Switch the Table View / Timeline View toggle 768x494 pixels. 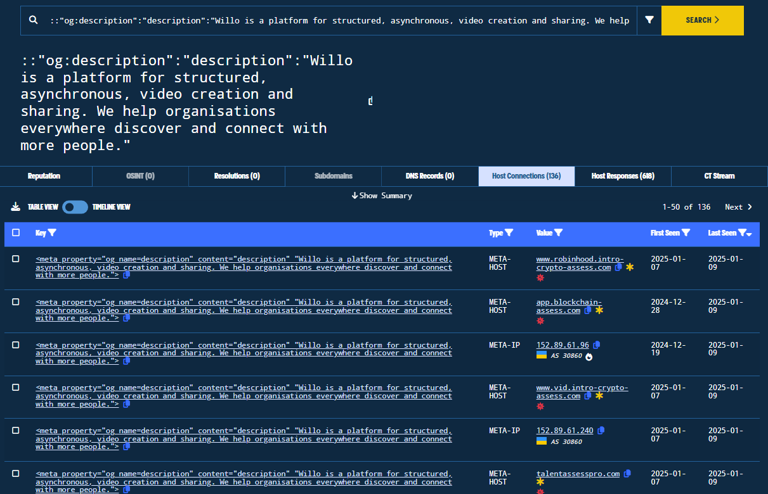[75, 207]
